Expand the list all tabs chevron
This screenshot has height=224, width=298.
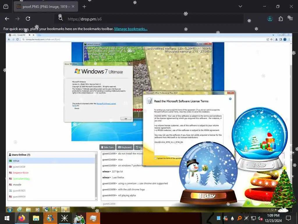(x=240, y=6)
